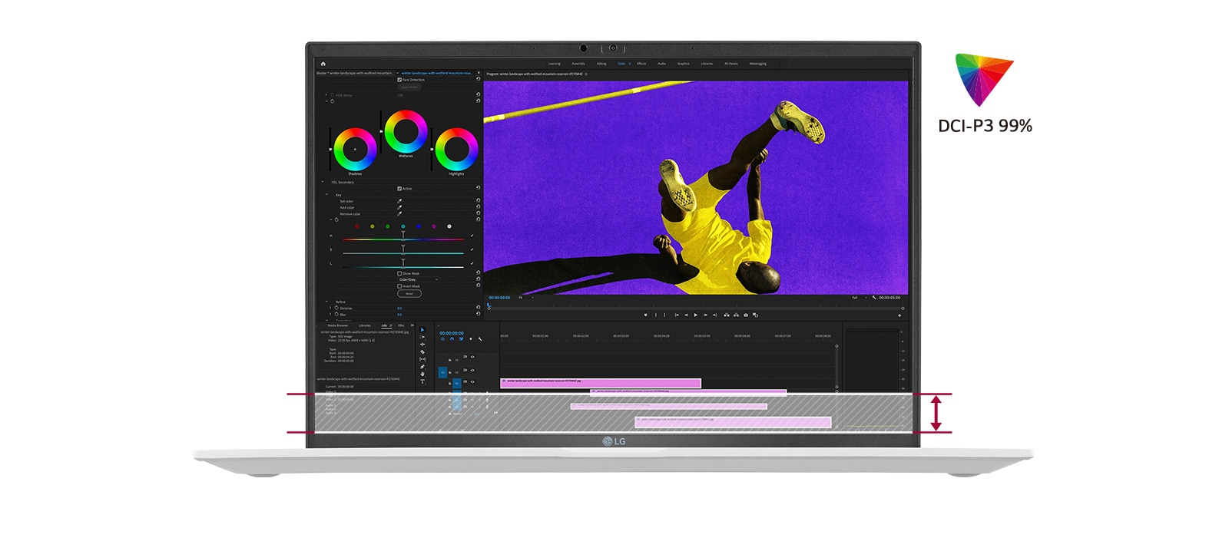
Task: Enable the Invert Mask checkbox
Action: (x=399, y=286)
